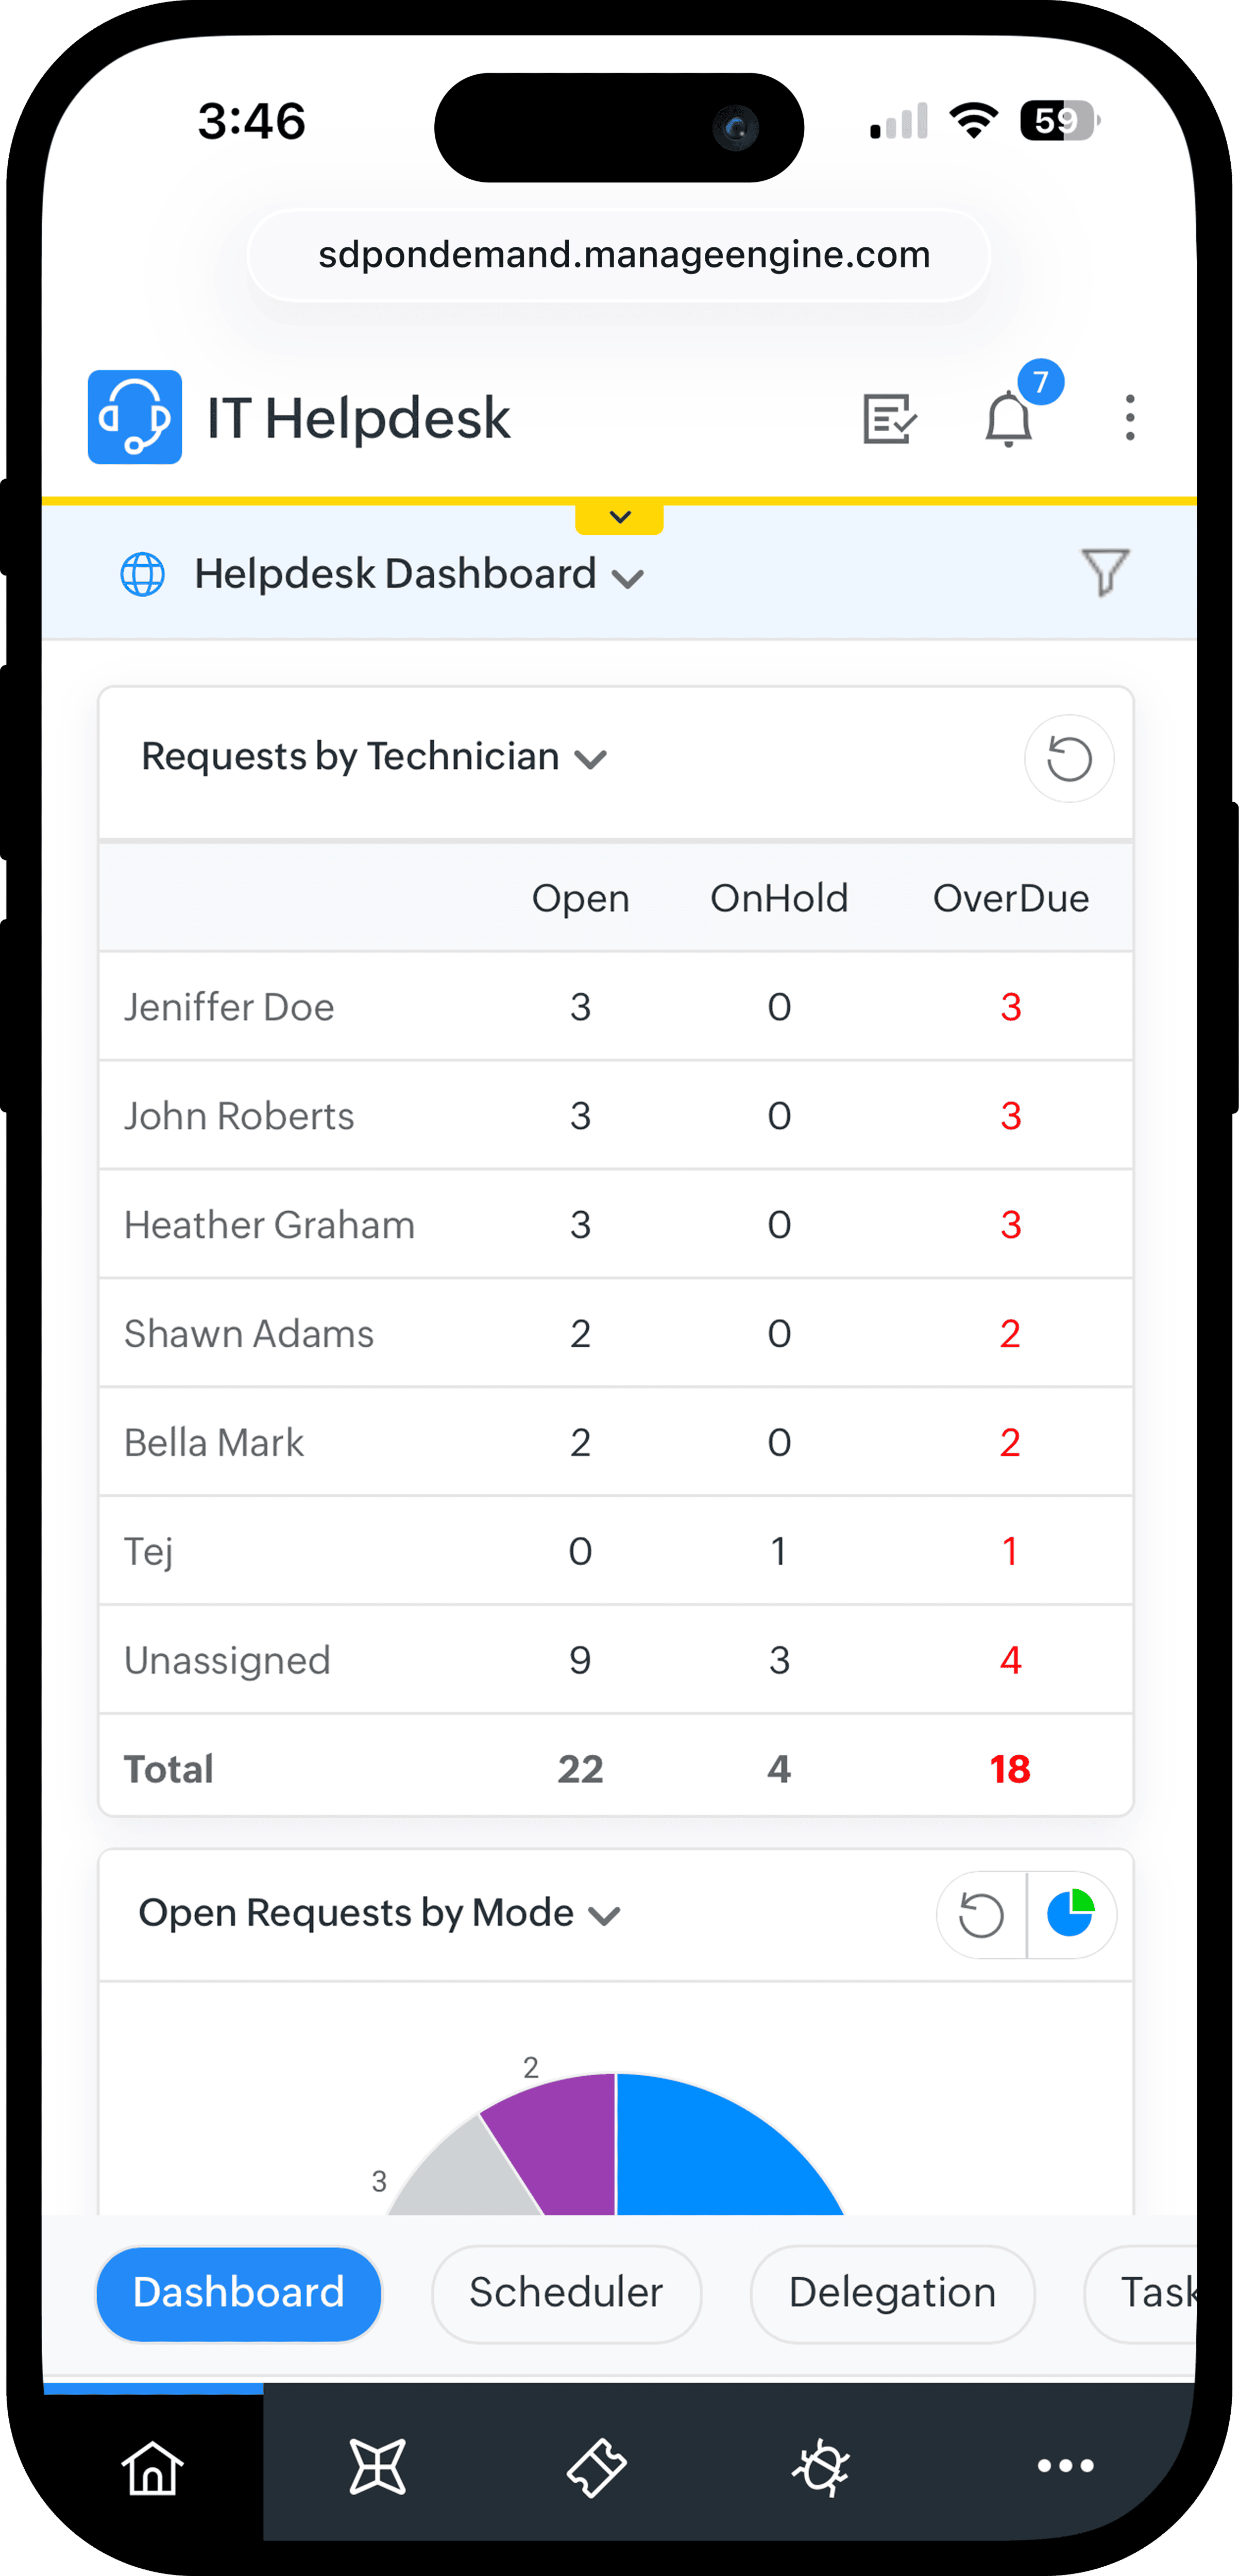Viewport: 1239px width, 2576px height.
Task: Expand the Open Requests by Mode dropdown
Action: 604,1913
